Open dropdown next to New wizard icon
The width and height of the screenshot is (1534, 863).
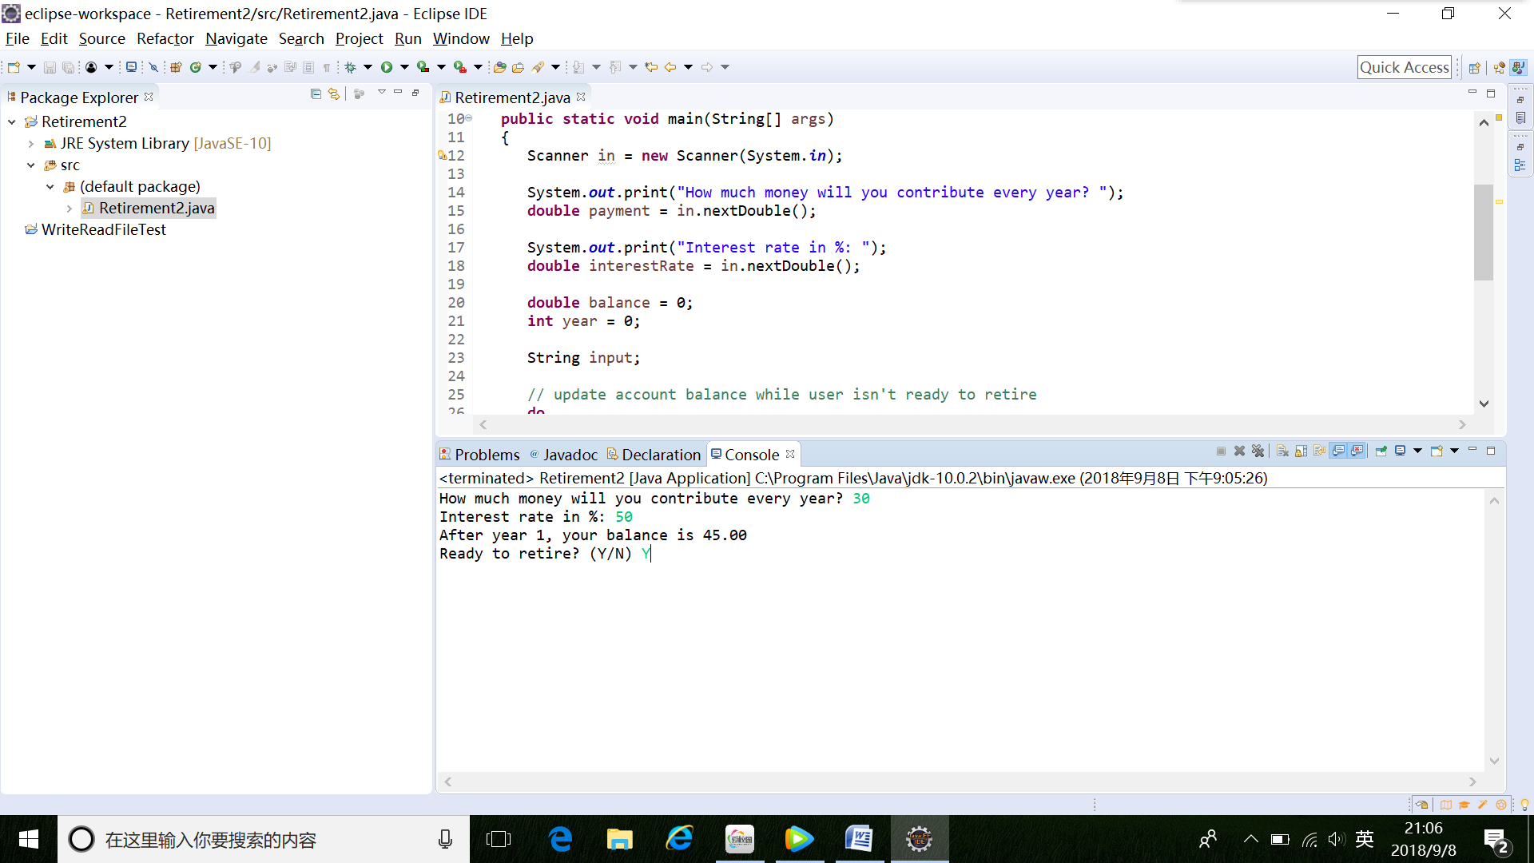click(x=31, y=67)
